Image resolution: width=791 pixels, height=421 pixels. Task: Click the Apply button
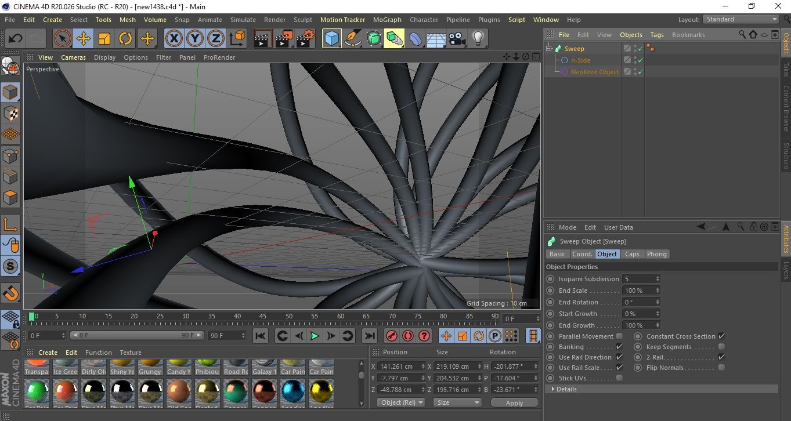point(514,402)
